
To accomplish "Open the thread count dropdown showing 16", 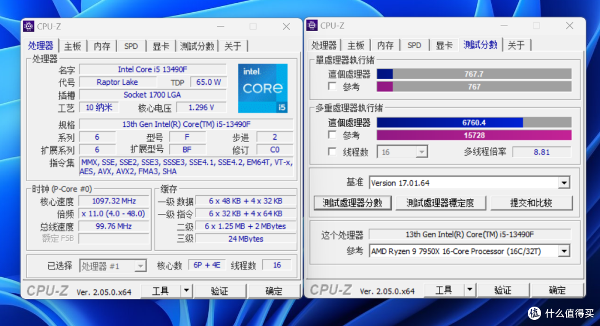I will point(421,152).
